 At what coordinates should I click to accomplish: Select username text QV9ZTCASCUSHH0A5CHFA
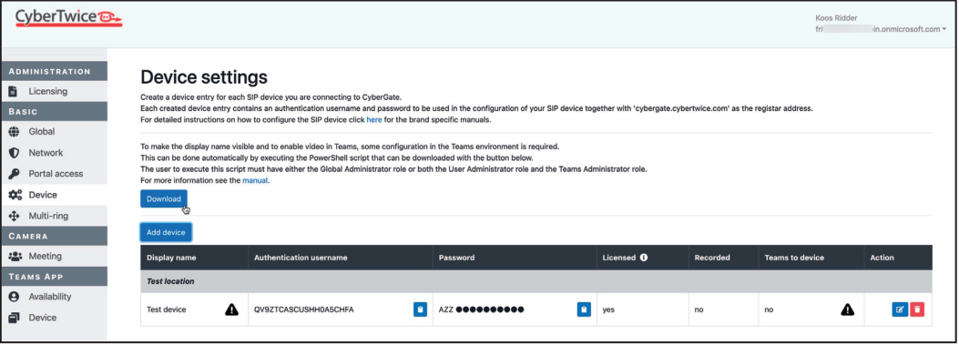coord(304,309)
